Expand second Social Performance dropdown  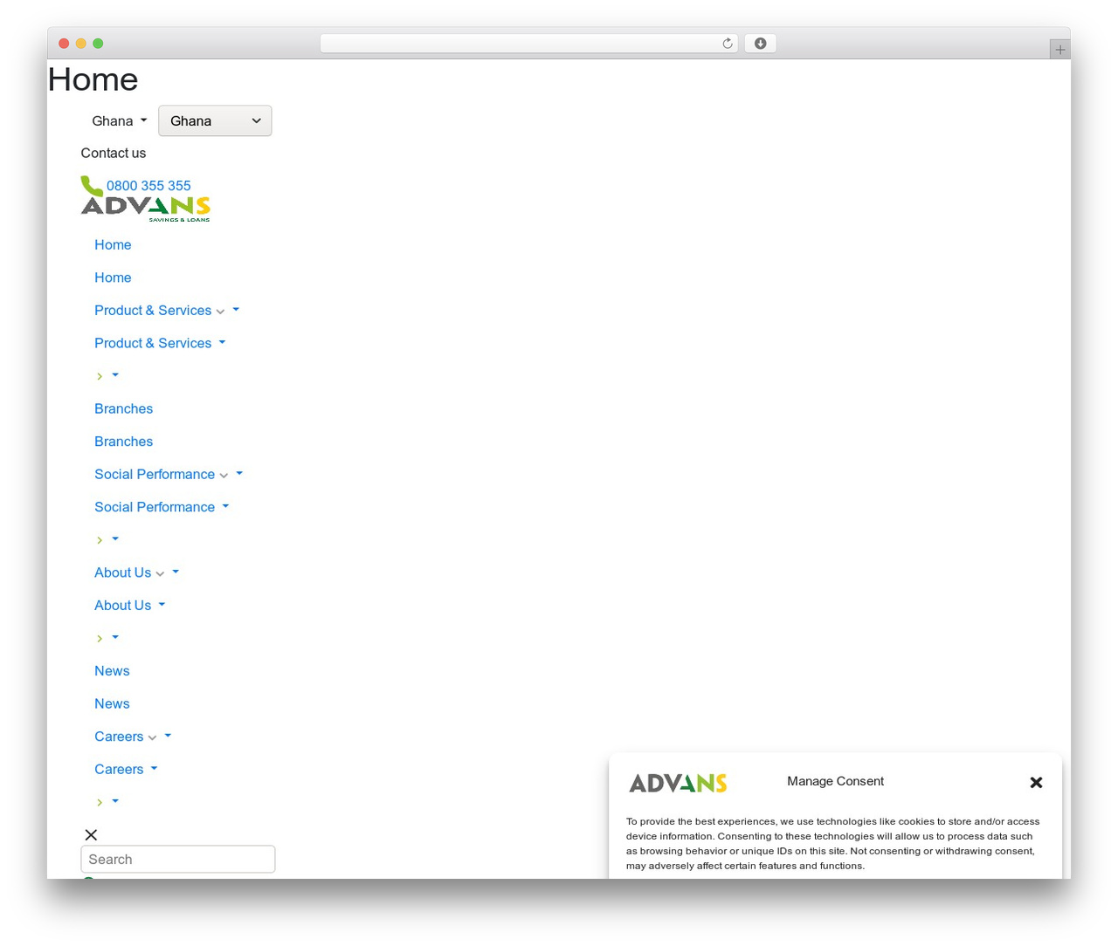coord(162,507)
